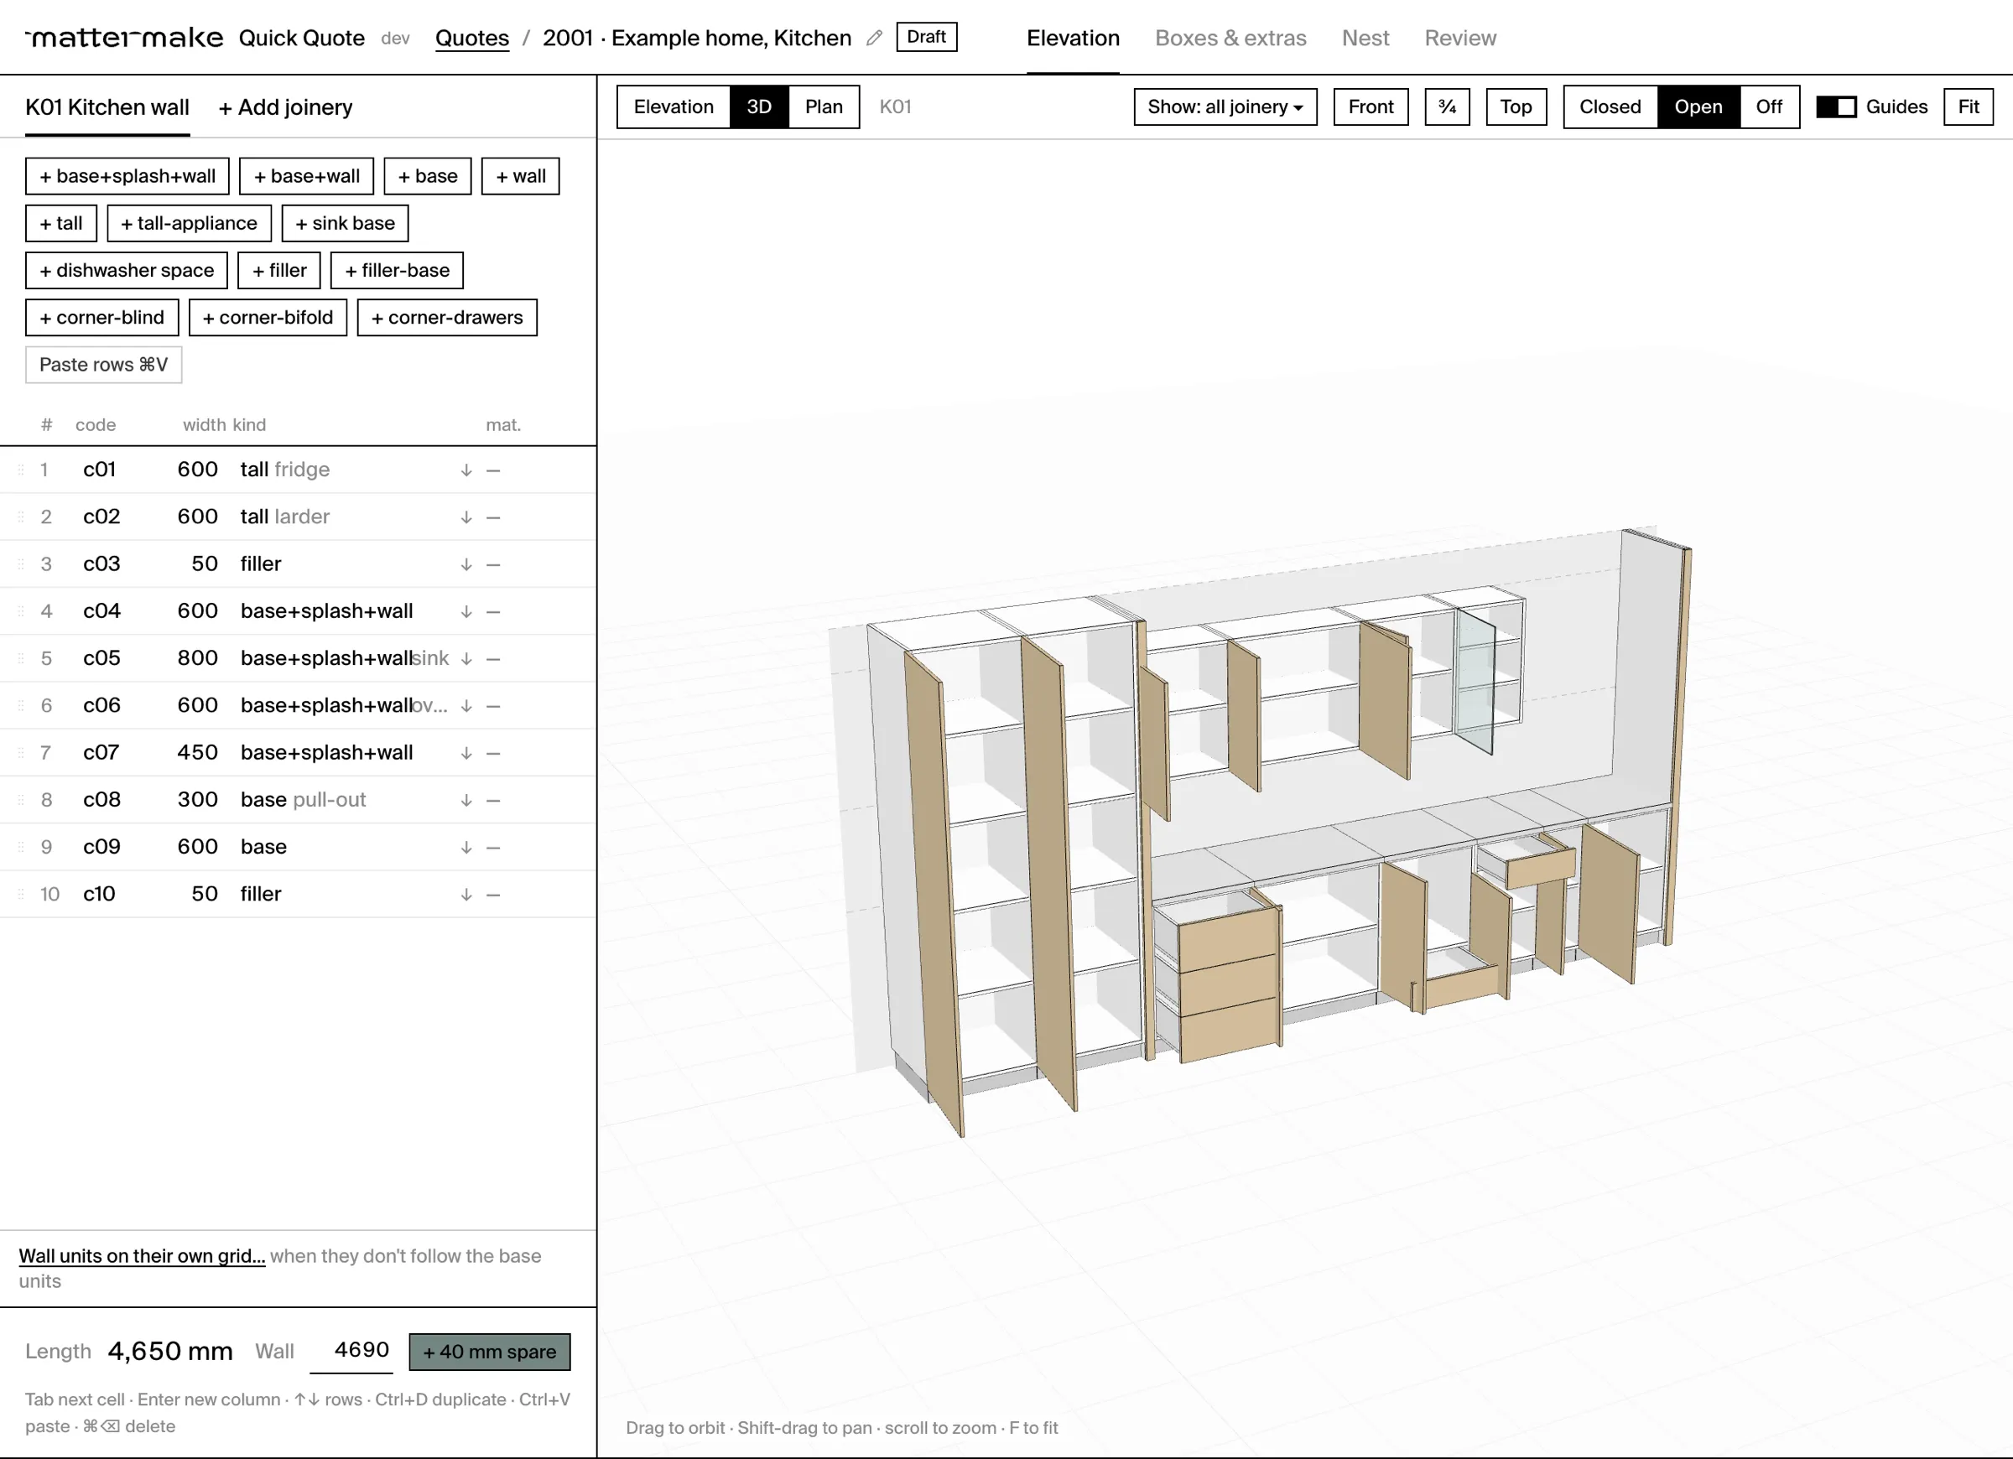Click the Wall length input field
This screenshot has height=1459, width=2013.
point(351,1350)
